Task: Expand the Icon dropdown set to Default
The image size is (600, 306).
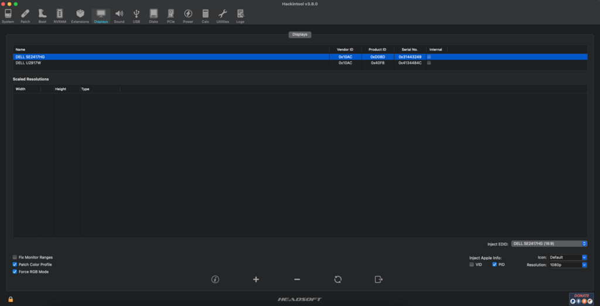Action: tap(567, 257)
